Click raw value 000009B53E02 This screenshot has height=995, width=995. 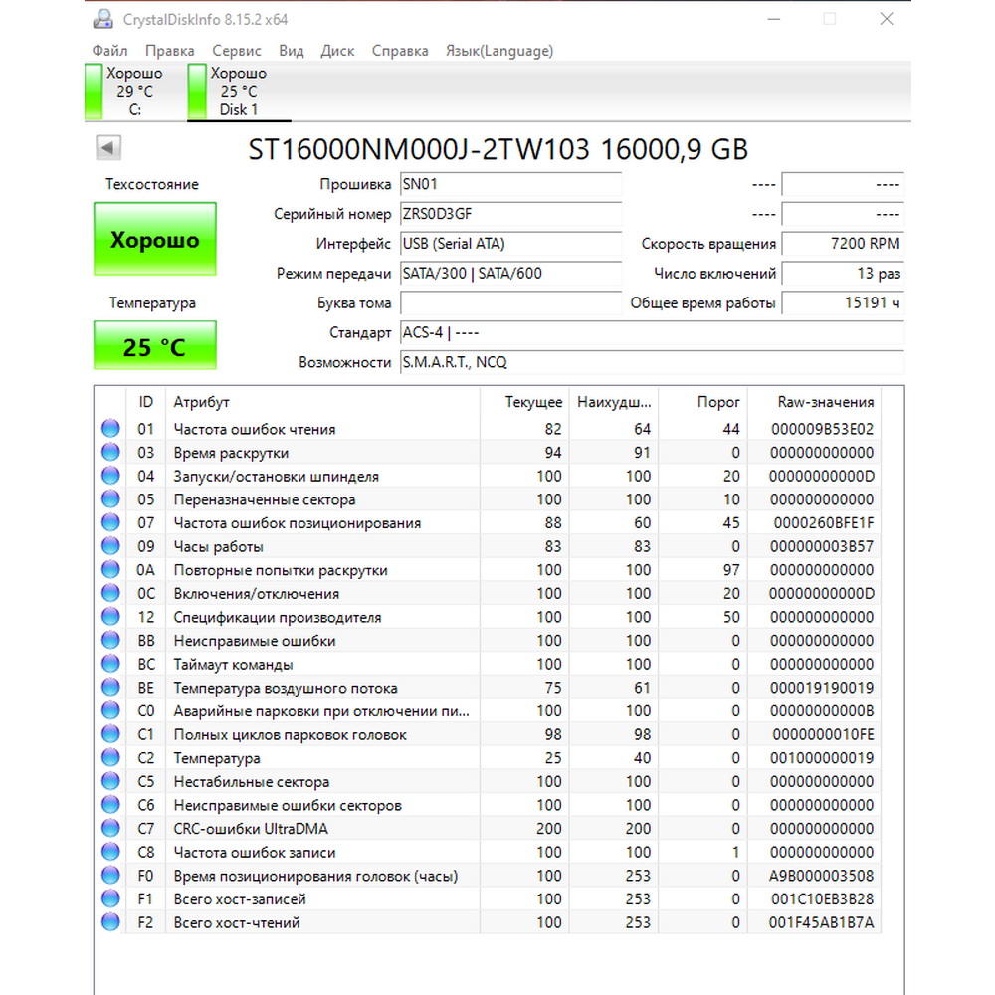coord(822,429)
